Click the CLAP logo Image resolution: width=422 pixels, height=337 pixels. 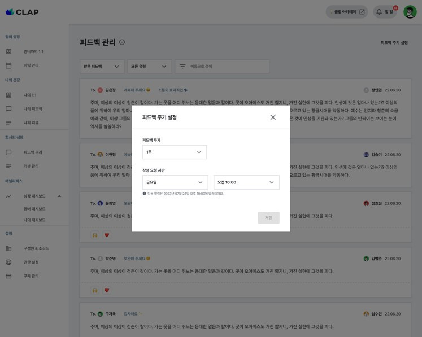22,12
